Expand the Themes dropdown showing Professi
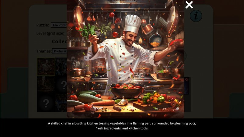The width and height of the screenshot is (244, 137). pyautogui.click(x=59, y=51)
